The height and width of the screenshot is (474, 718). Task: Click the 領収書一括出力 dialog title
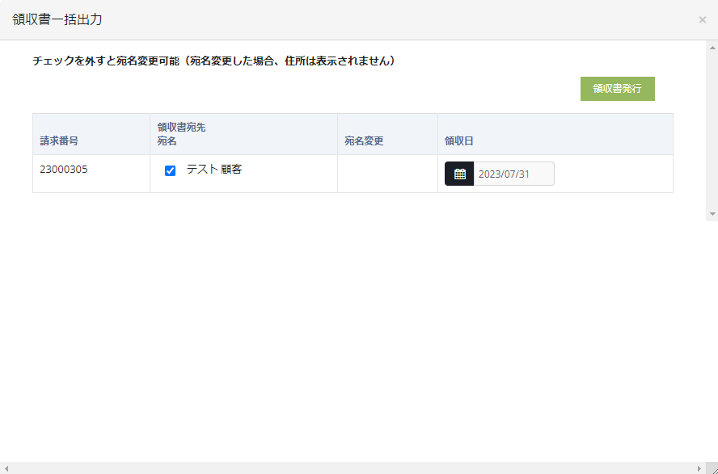click(x=57, y=19)
